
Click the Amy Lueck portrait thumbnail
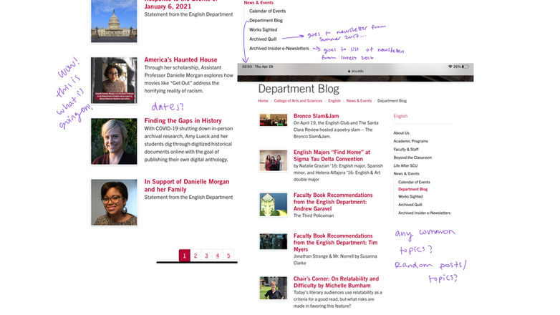(x=114, y=142)
